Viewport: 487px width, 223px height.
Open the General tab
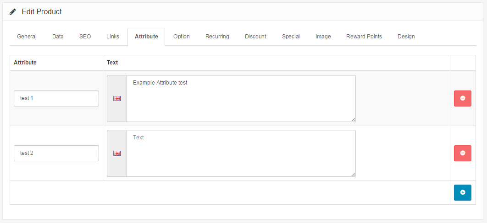pyautogui.click(x=27, y=37)
